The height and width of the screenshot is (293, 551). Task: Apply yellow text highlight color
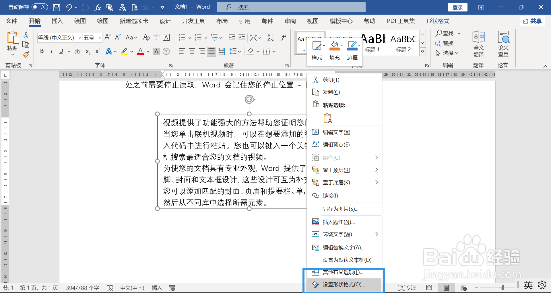coord(124,52)
